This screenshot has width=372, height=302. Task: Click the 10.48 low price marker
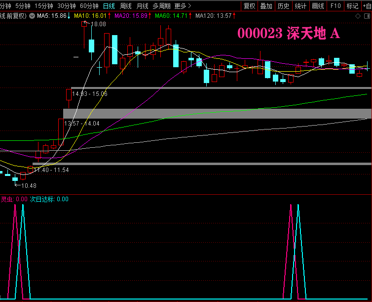(29, 186)
